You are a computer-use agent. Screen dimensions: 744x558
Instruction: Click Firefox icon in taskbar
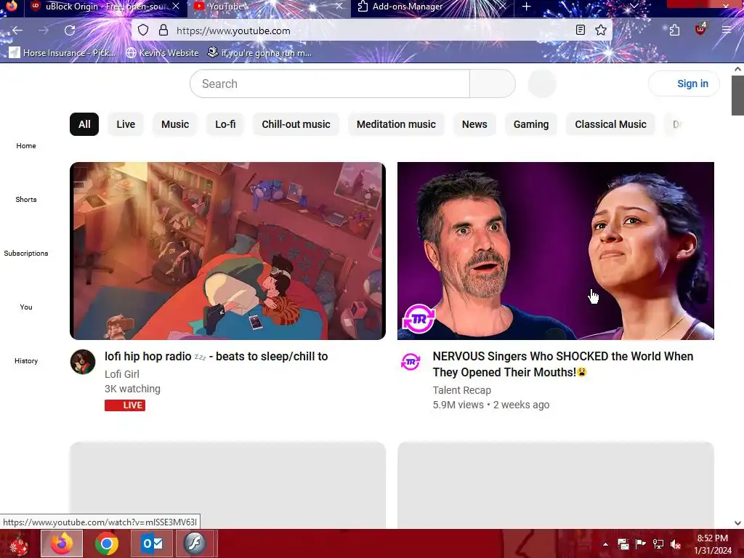[x=62, y=543]
